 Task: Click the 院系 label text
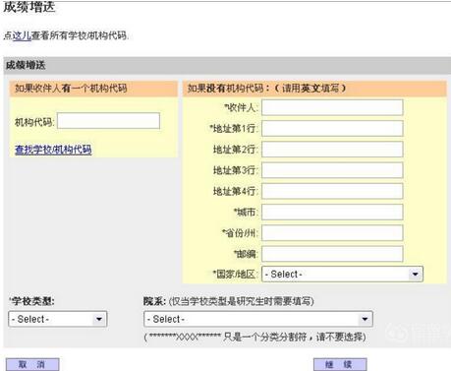(x=154, y=301)
